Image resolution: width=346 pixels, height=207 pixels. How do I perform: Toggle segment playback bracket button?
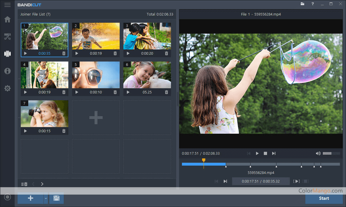296,181
